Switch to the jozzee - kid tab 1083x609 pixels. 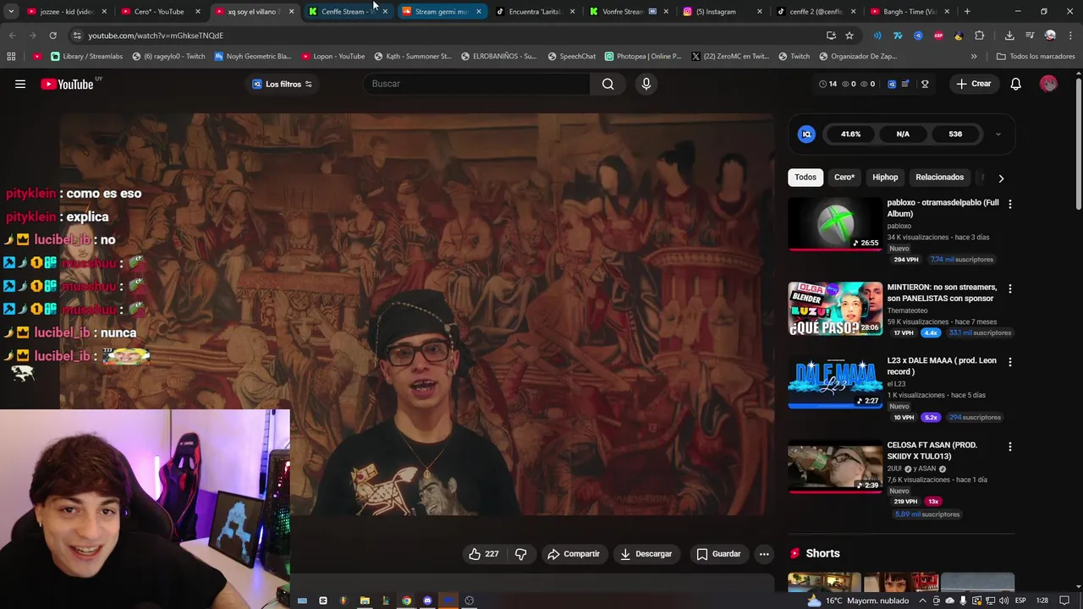point(67,12)
